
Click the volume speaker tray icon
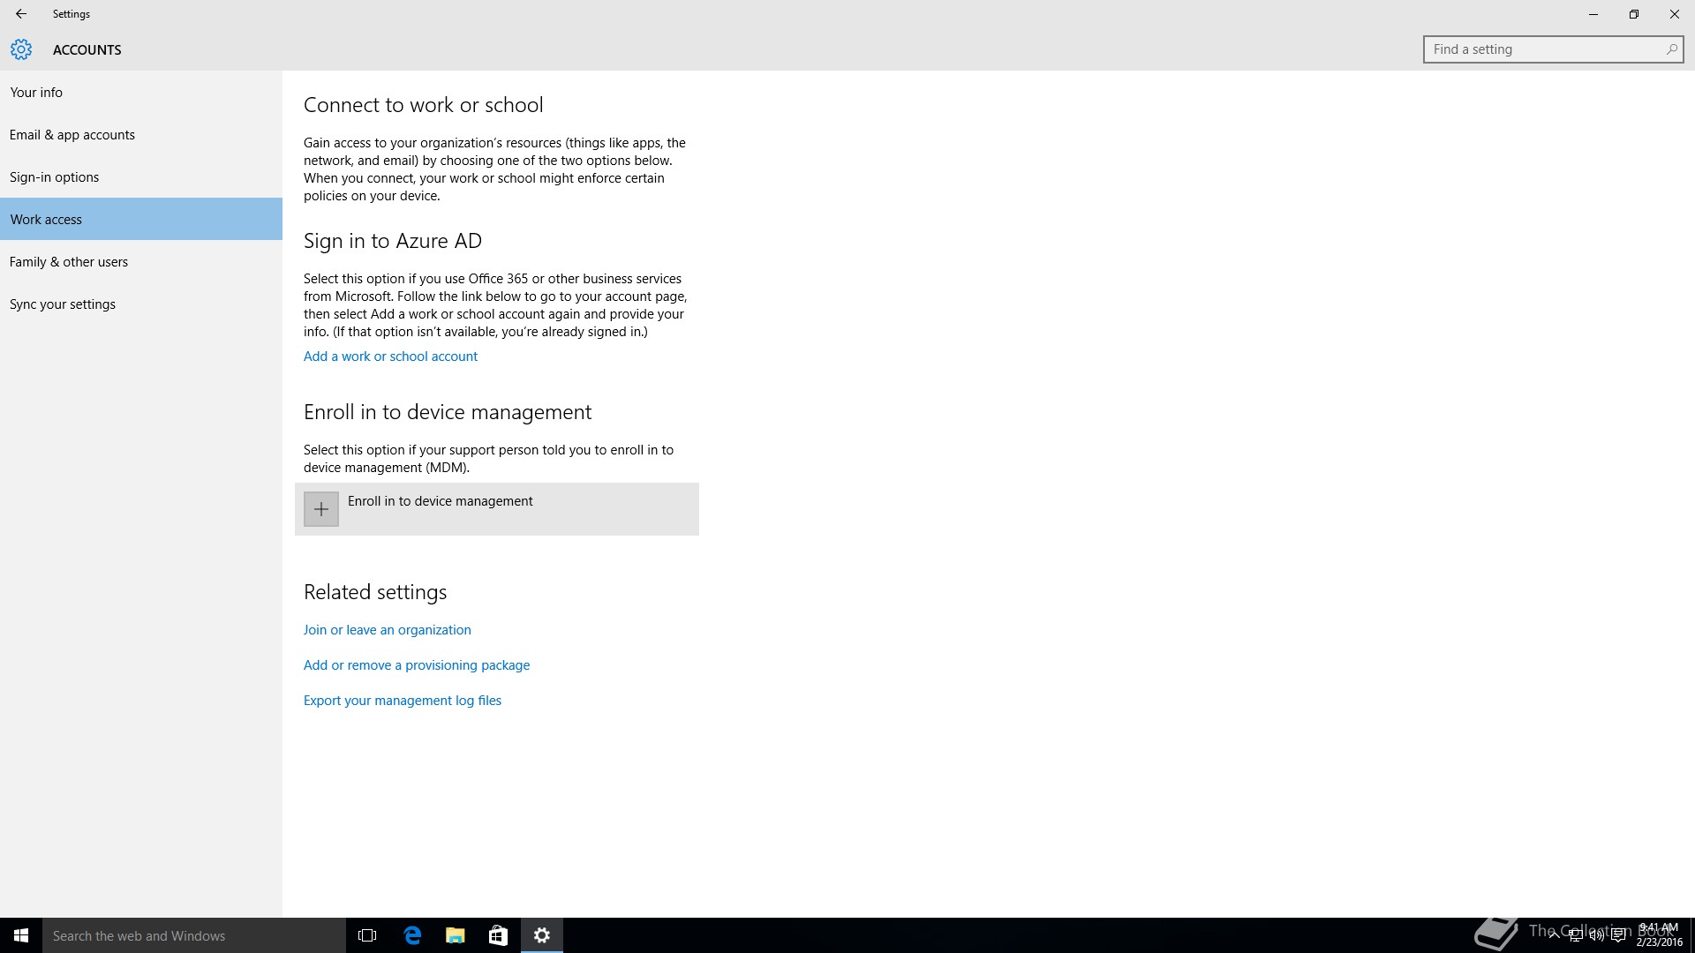(x=1596, y=935)
